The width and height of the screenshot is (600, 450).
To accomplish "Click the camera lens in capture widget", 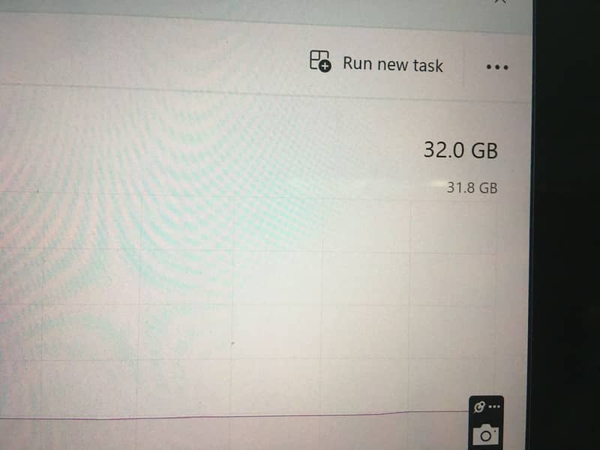I will (x=485, y=436).
